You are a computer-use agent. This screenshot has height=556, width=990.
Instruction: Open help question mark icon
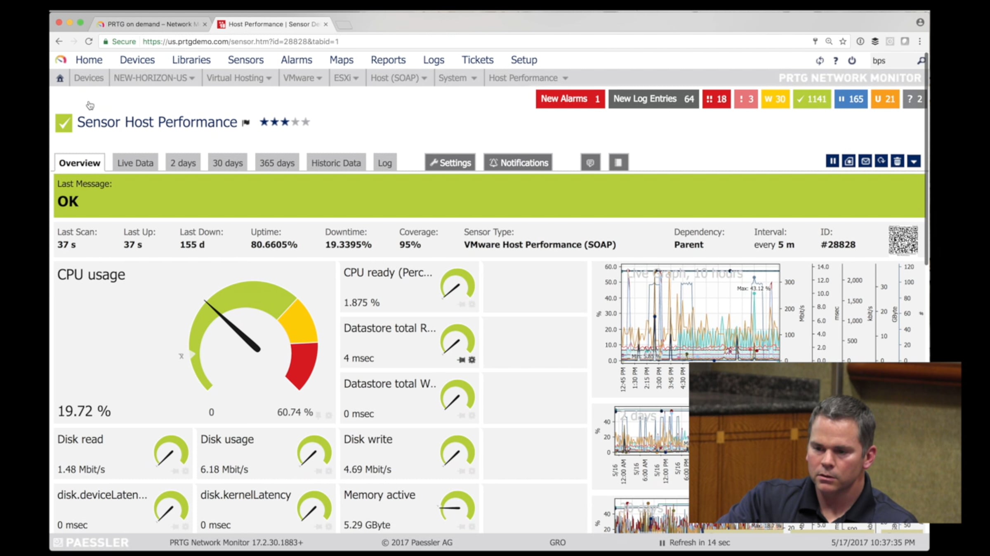pos(836,61)
